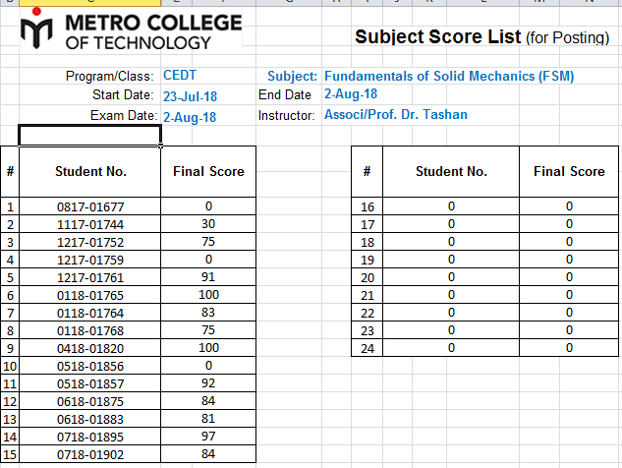Select student number 0718-01895
This screenshot has height=468, width=622.
(90, 437)
